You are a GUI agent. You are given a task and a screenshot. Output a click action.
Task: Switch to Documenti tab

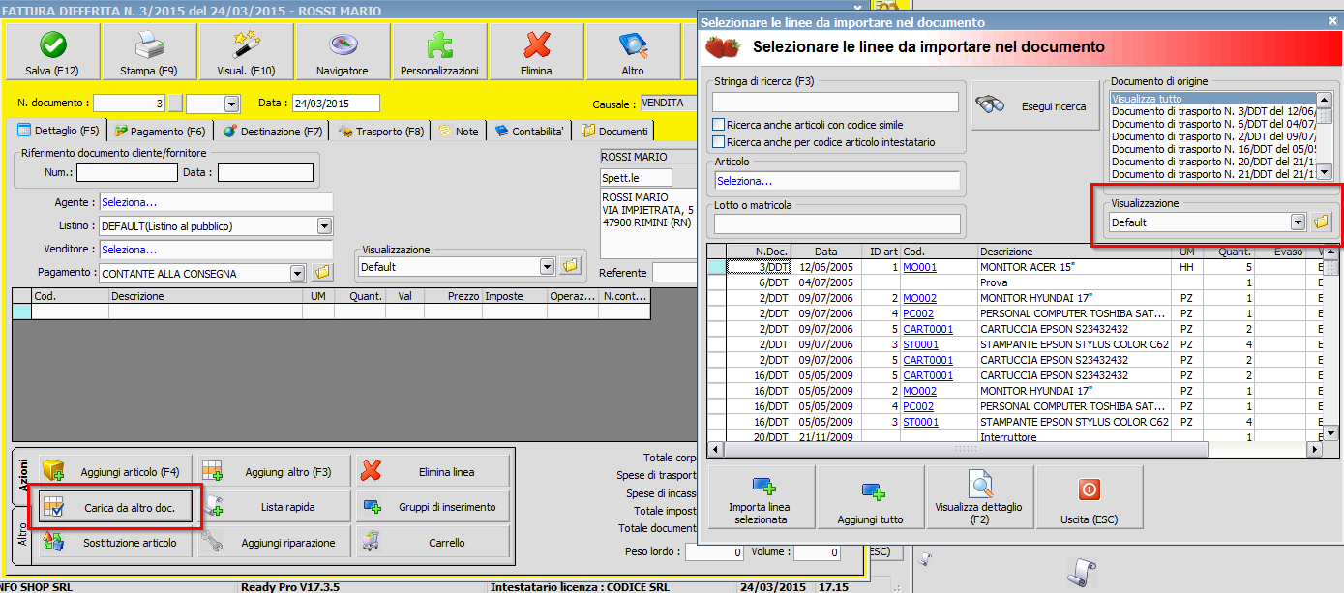pyautogui.click(x=614, y=131)
